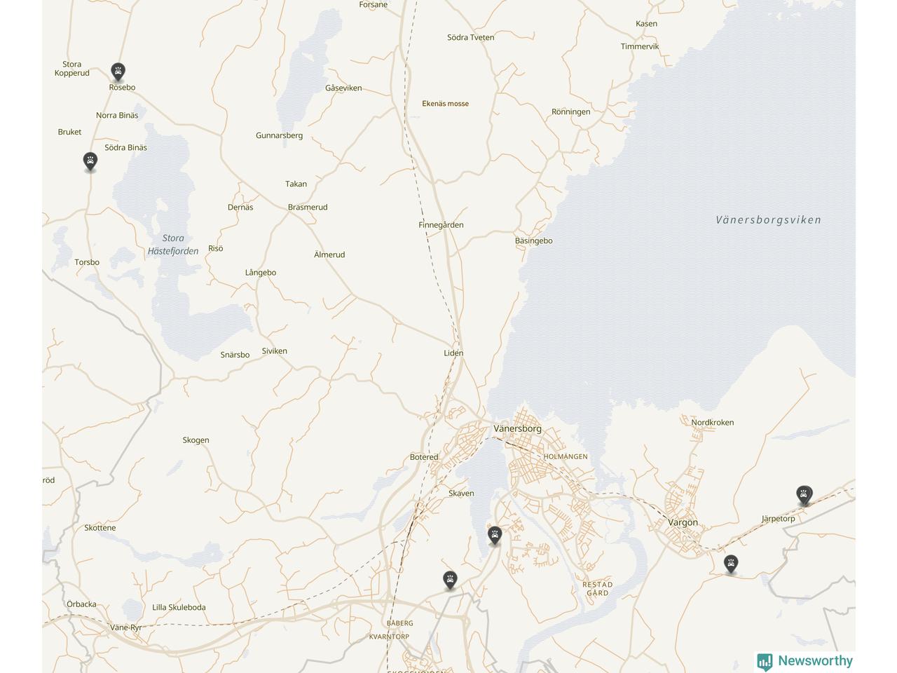Click the Finnegården place label
897x673 pixels.
[441, 224]
